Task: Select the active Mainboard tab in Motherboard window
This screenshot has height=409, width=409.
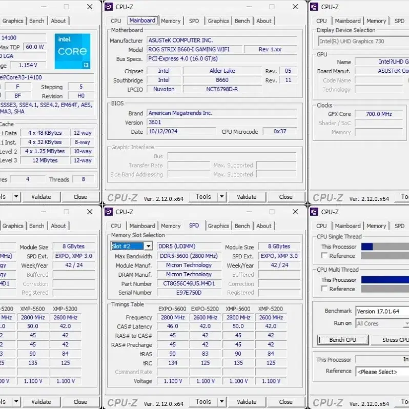Action: (142, 21)
